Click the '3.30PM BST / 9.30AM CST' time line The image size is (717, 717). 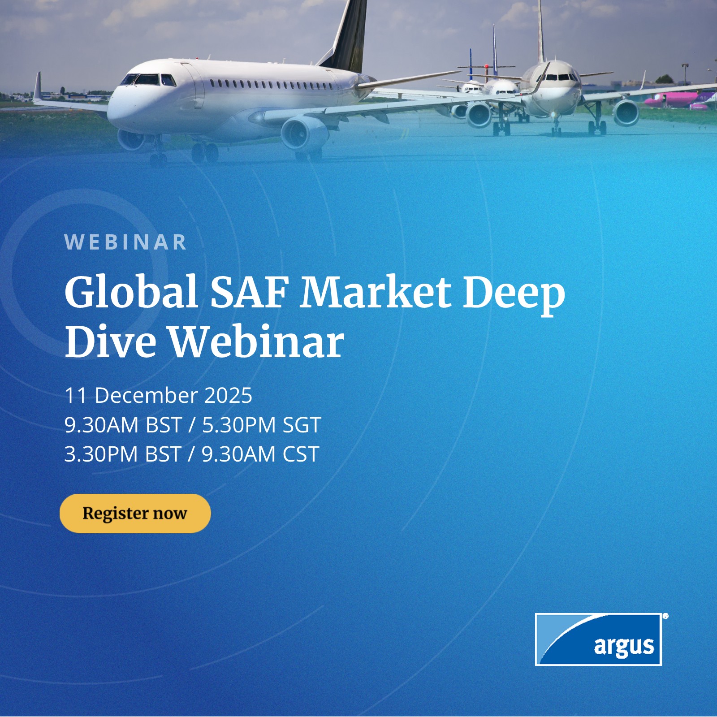[192, 454]
